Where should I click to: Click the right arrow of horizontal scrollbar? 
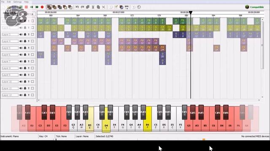coord(259,100)
